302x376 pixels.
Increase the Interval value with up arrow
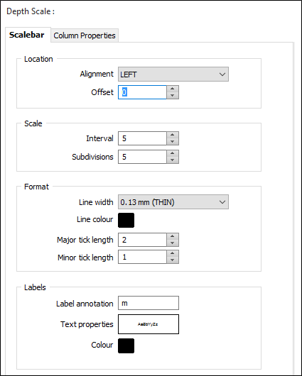(173, 135)
